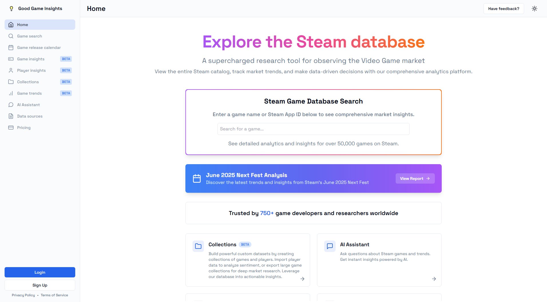Click the Collections card title

[222, 245]
